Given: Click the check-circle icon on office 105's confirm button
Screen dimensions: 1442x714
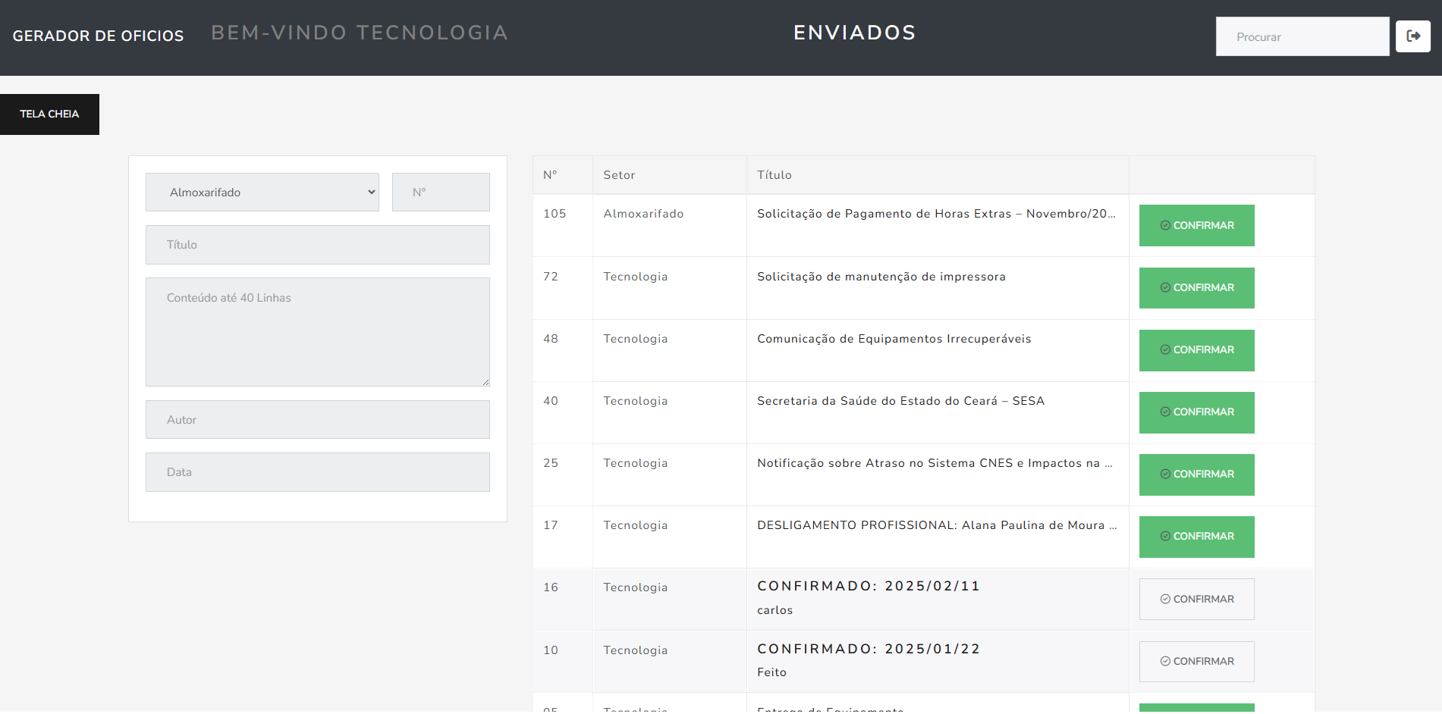Looking at the screenshot, I should (1165, 225).
